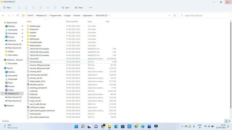Image resolution: width=232 pixels, height=130 pixels.
Task: Open Windows Start menu on taskbar
Action: pos(76,126)
